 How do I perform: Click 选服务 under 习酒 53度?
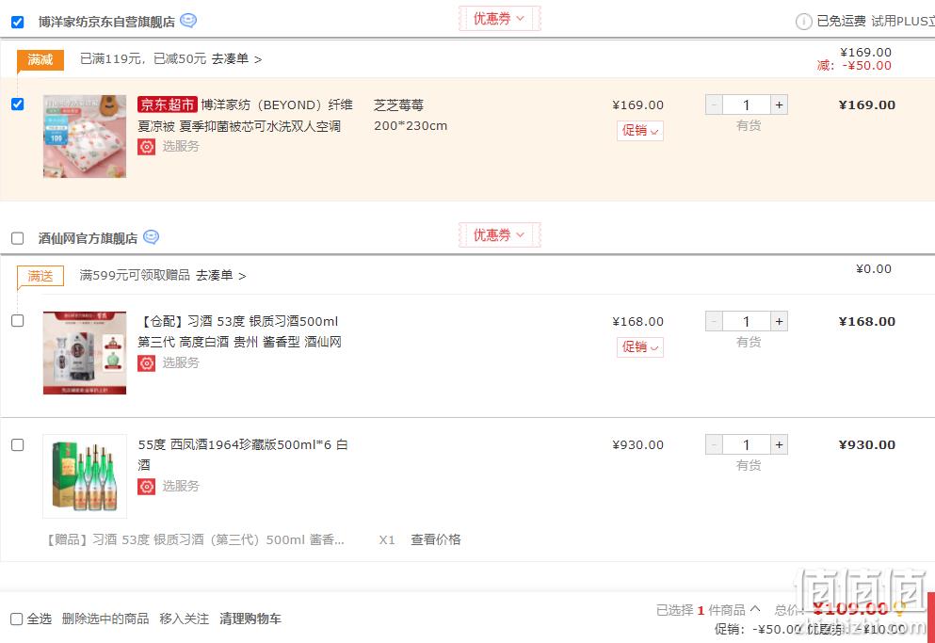pos(181,362)
